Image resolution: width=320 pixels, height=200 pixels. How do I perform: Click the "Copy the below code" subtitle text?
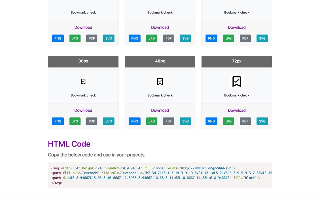pos(96,155)
